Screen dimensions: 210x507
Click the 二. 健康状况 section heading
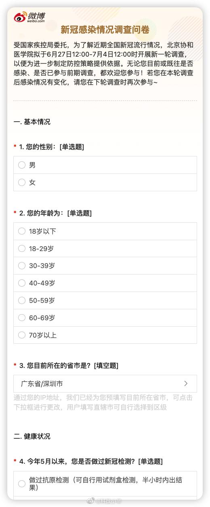coord(32,436)
